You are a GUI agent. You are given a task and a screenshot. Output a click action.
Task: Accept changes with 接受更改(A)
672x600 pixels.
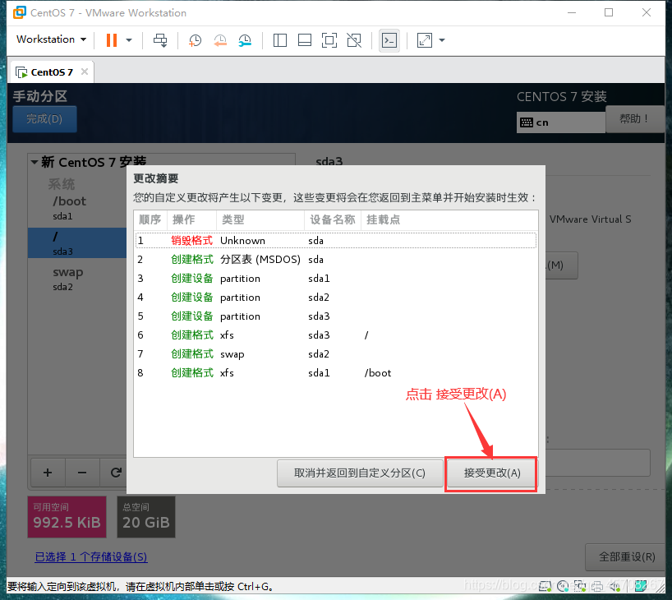coord(492,473)
